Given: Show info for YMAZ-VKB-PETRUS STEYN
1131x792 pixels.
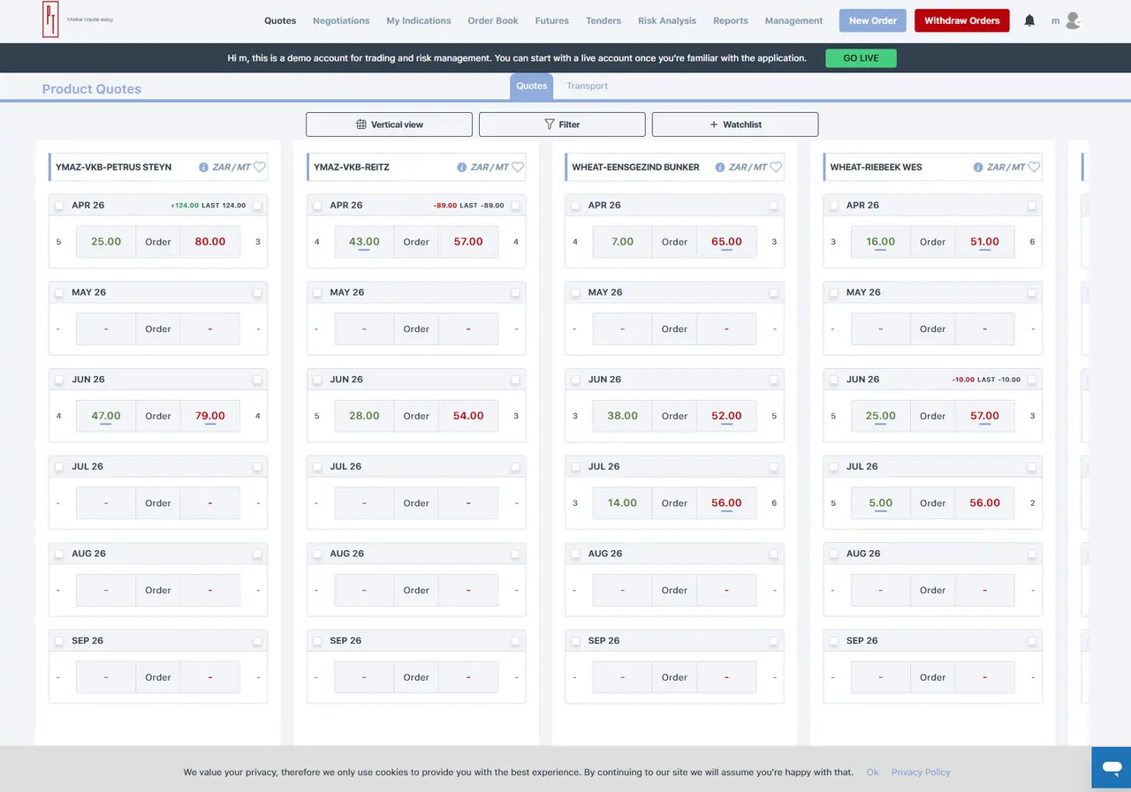Looking at the screenshot, I should [x=204, y=167].
